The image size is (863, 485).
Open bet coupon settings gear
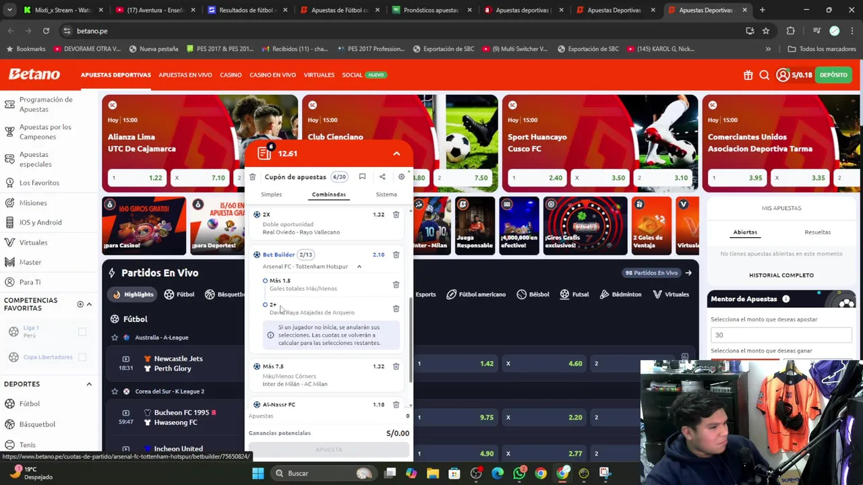point(401,177)
